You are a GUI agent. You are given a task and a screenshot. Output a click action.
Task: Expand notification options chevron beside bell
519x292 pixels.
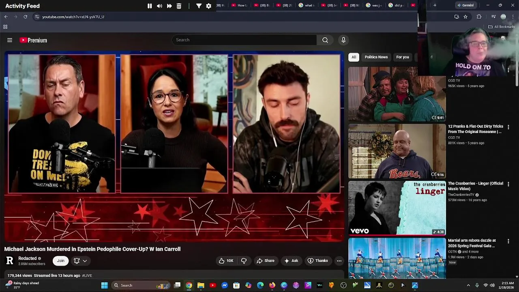[x=85, y=261]
